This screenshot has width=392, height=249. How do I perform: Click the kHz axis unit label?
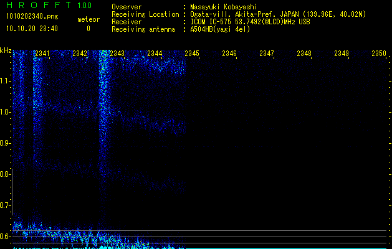(6, 50)
